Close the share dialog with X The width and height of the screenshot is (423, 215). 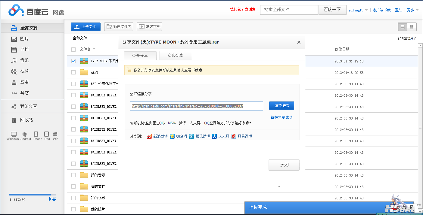coord(299,42)
